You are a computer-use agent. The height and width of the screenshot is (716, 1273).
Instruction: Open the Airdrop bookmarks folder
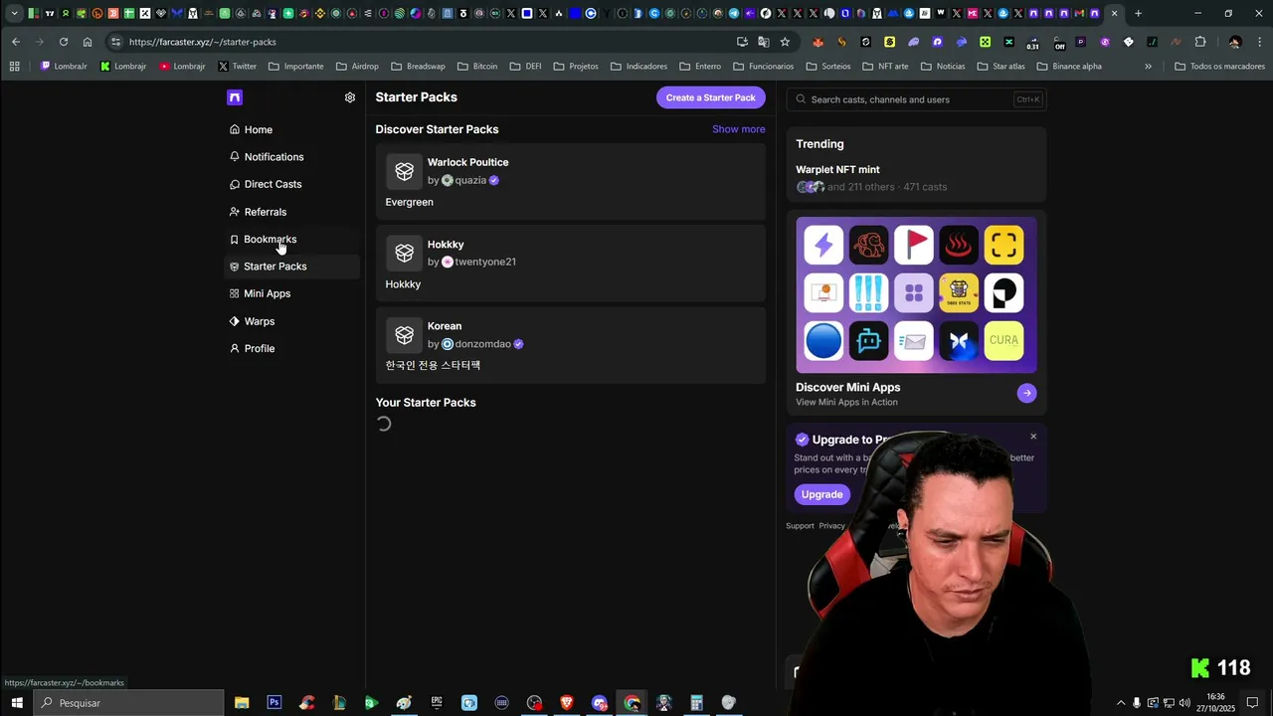coord(357,67)
